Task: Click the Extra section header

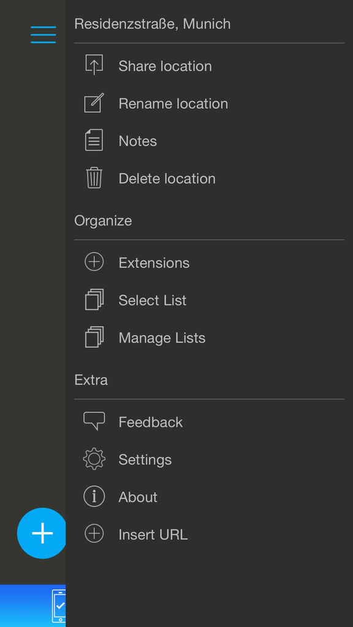Action: (x=91, y=380)
